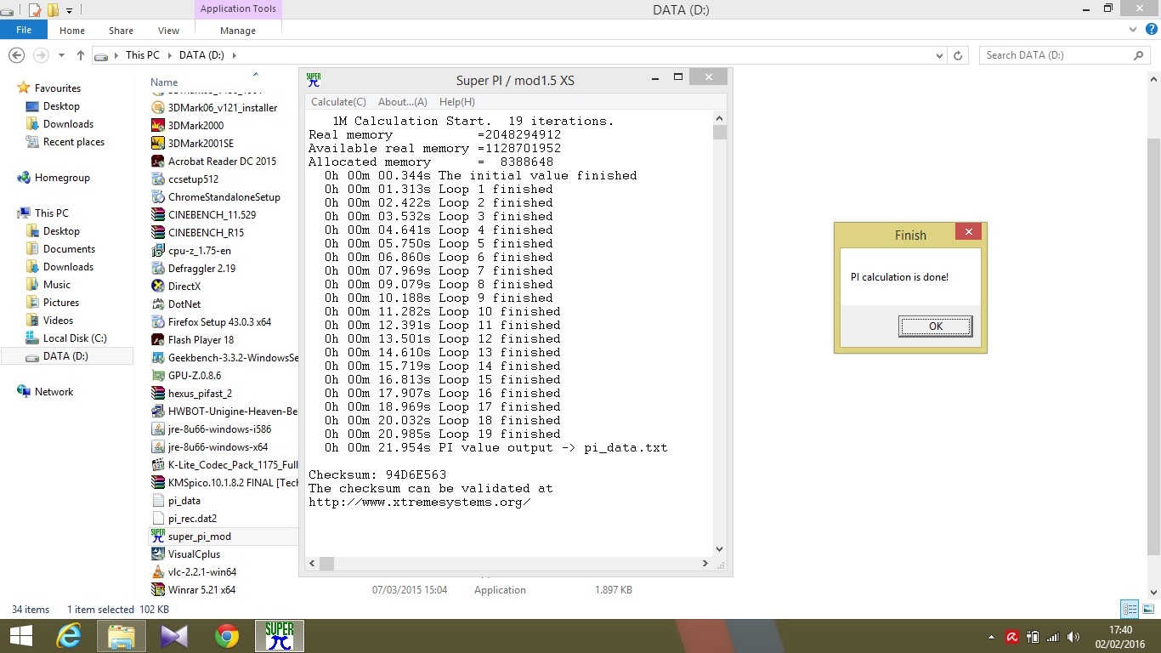Switch Explorer to the Details view layout
Viewport: 1161px width, 653px height.
(1130, 609)
